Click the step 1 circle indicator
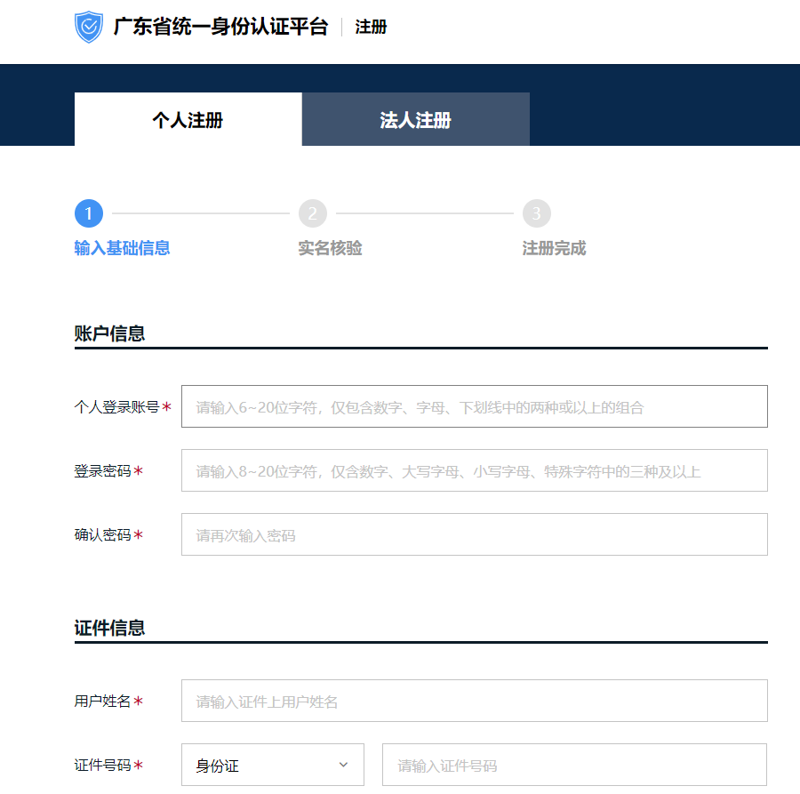 89,213
